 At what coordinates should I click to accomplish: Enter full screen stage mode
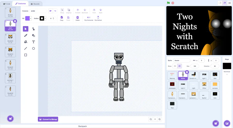[229, 3]
